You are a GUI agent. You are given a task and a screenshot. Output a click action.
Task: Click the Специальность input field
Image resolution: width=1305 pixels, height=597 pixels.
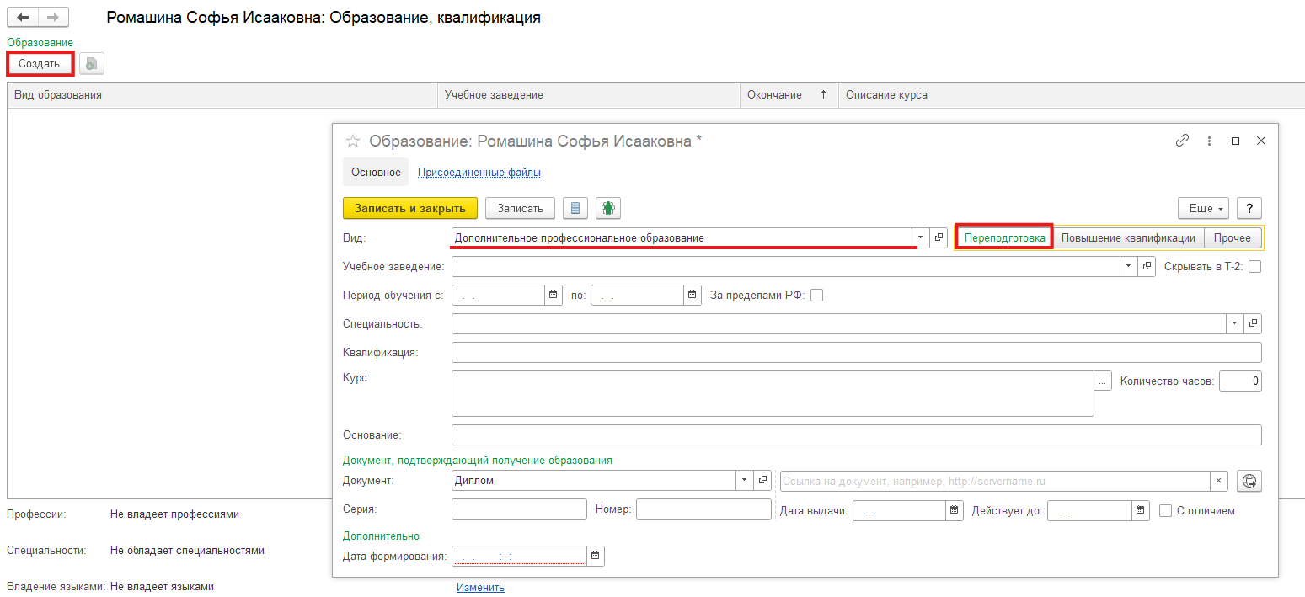click(x=839, y=323)
